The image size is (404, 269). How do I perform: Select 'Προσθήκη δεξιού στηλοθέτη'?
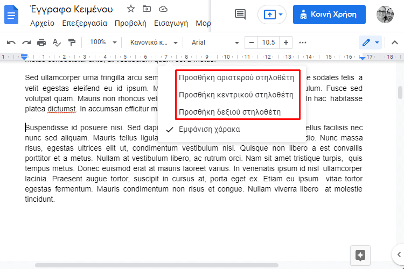click(229, 112)
